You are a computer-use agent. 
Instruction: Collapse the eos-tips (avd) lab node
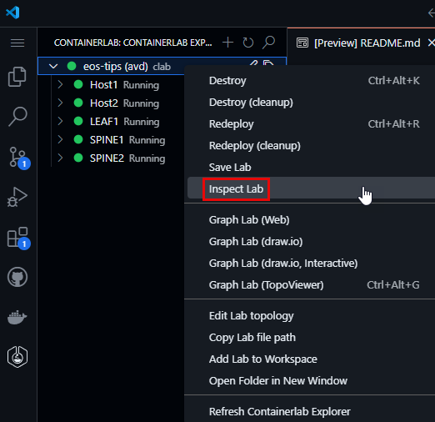pos(53,67)
